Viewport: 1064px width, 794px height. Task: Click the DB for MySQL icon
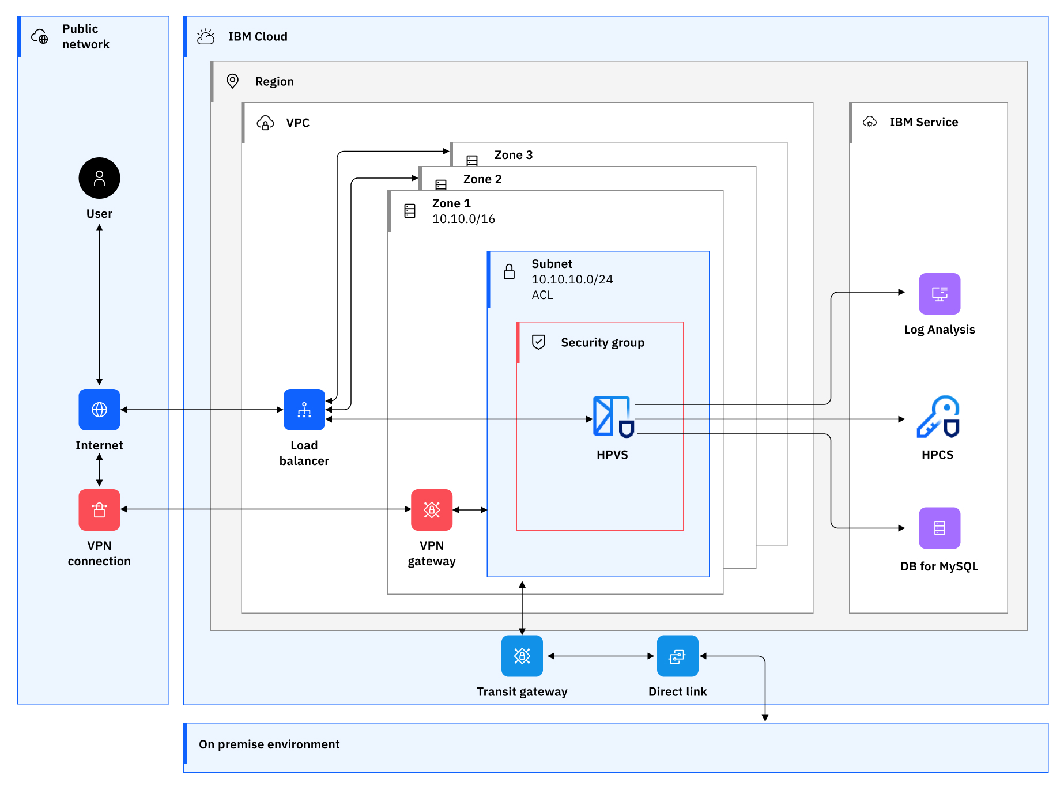click(x=940, y=528)
